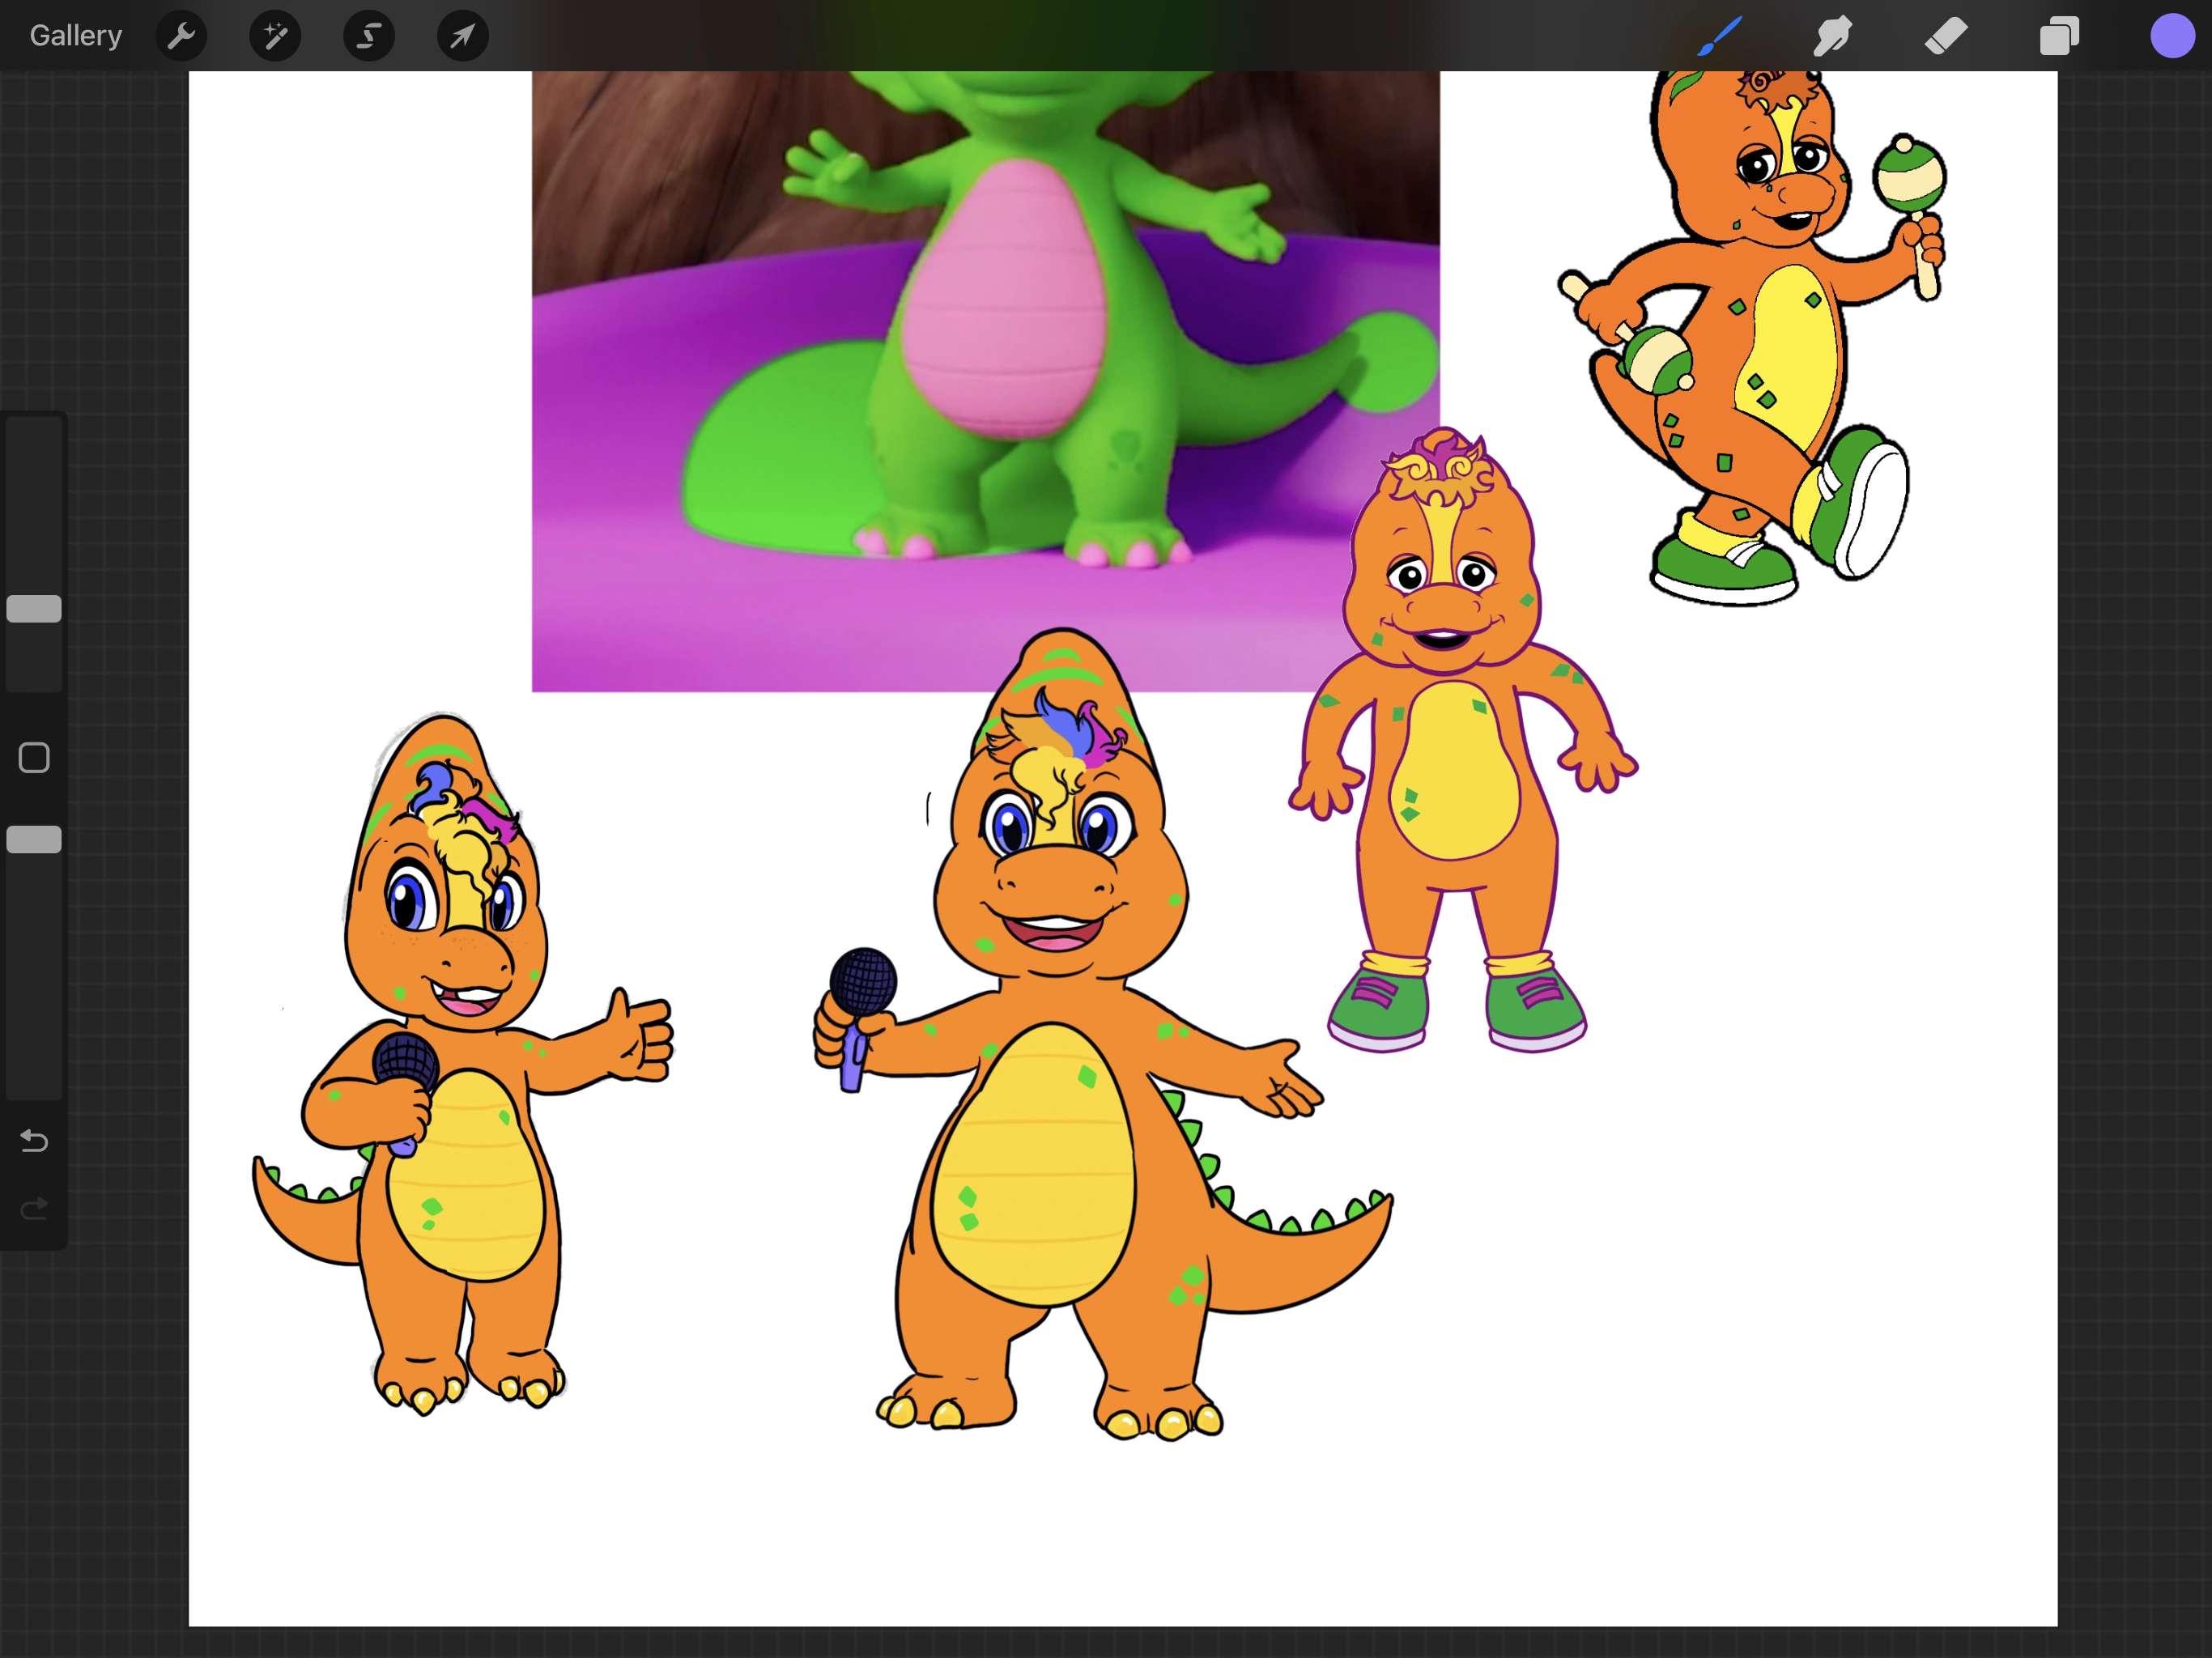Click the brush size slider handle
Screen dimensions: 2212x1658
34,609
